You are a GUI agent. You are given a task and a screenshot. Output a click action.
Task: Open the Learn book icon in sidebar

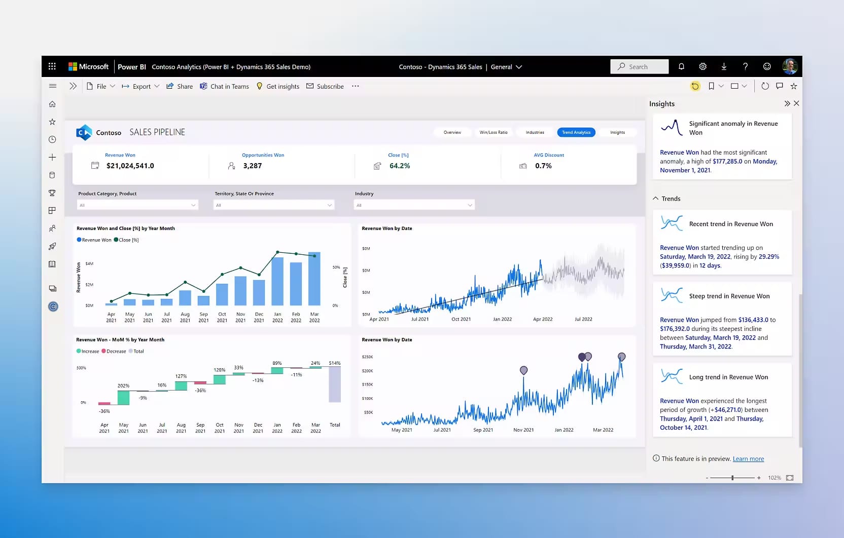[x=52, y=264]
